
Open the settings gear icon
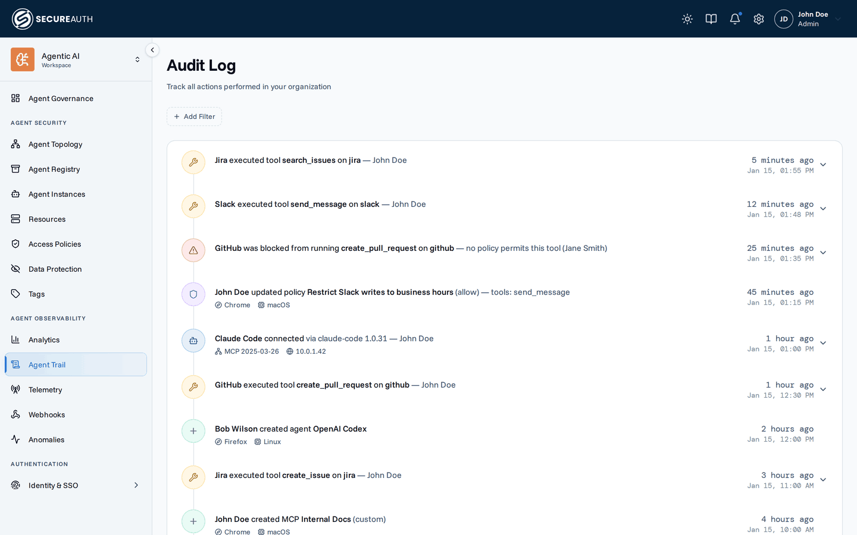759,19
